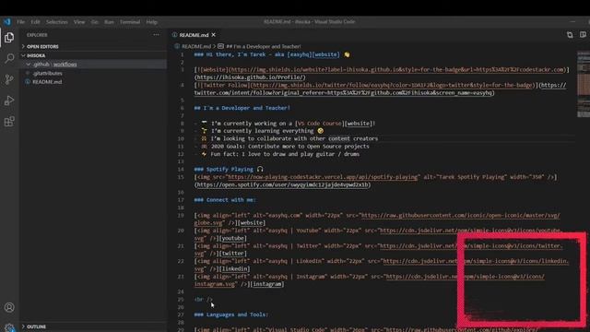590x332 pixels.
Task: Open the Selection menu
Action: coord(57,22)
